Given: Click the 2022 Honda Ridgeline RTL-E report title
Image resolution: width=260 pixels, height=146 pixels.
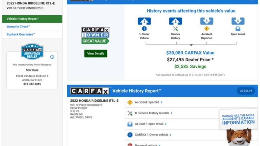Looking at the screenshot, I should click(x=94, y=101).
